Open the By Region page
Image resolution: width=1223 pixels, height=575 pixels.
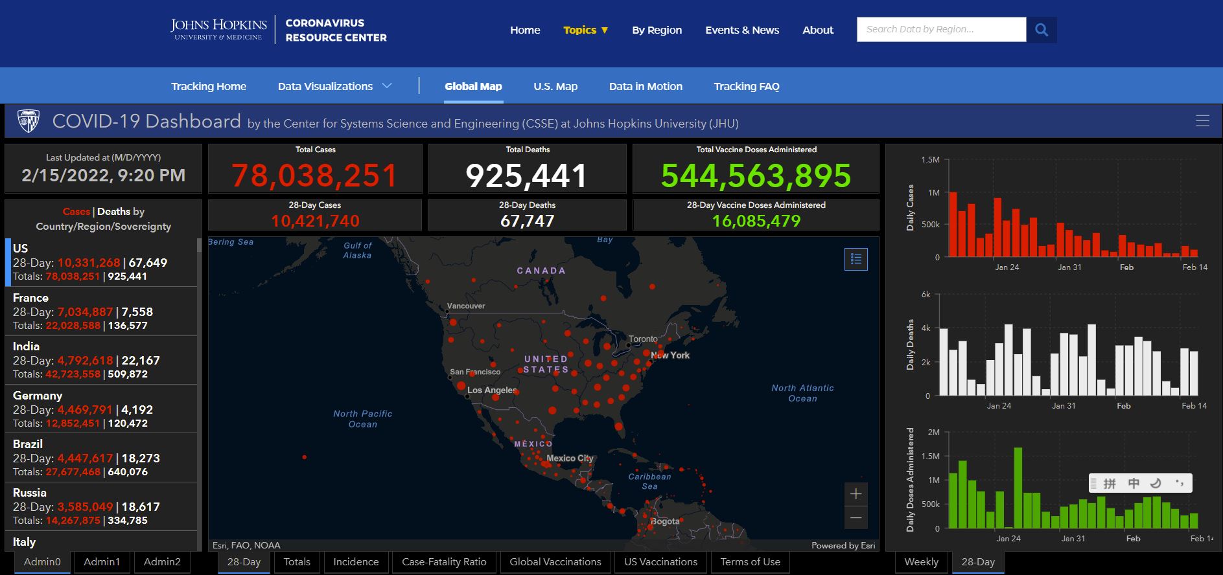(x=657, y=30)
